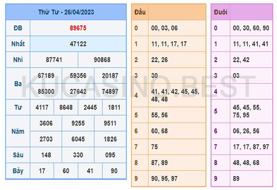This screenshot has width=277, height=190.
Task: Click sixth prize number 148
Action: [46, 155]
